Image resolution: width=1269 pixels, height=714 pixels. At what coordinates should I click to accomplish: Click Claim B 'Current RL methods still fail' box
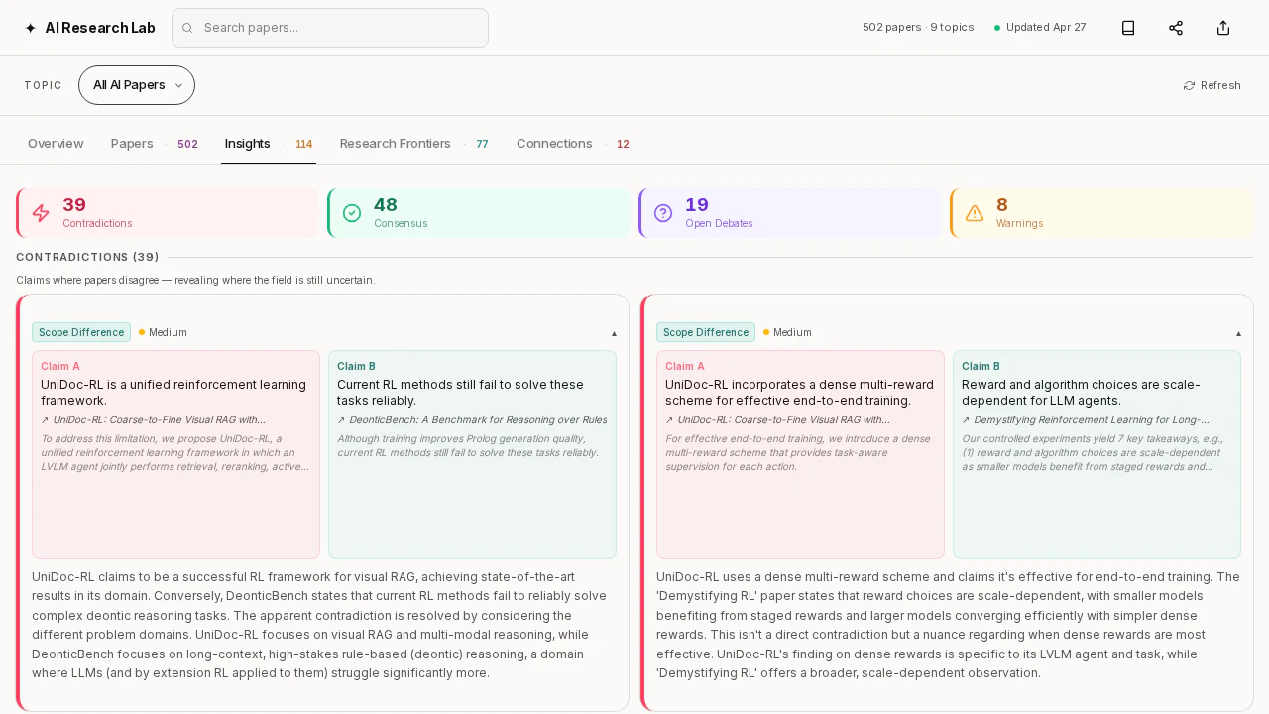(472, 454)
